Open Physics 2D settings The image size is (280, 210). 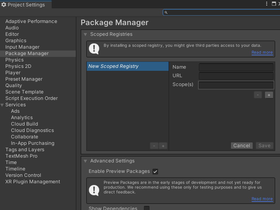click(x=18, y=66)
